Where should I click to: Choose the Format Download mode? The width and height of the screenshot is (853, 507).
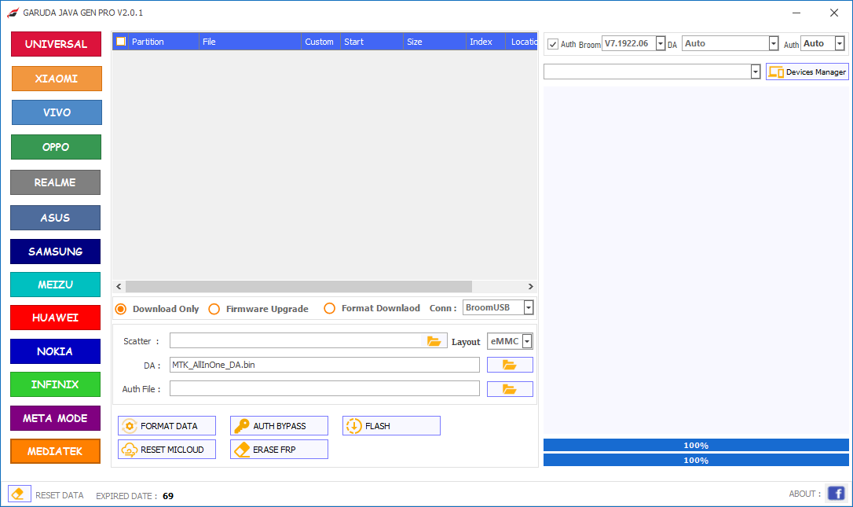coord(329,309)
